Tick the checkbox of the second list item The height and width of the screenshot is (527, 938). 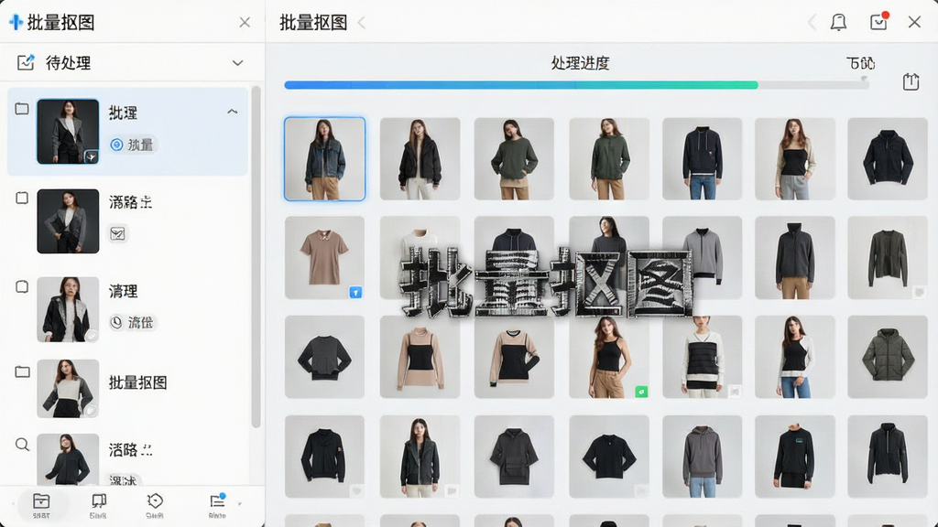point(22,198)
